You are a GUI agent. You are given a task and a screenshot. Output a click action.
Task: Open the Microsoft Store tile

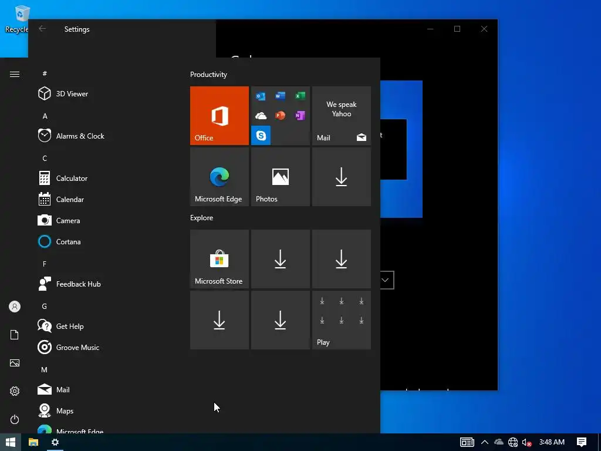pos(220,259)
